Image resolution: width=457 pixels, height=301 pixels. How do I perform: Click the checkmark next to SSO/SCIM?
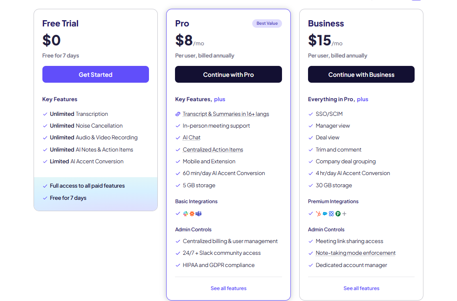click(x=311, y=114)
